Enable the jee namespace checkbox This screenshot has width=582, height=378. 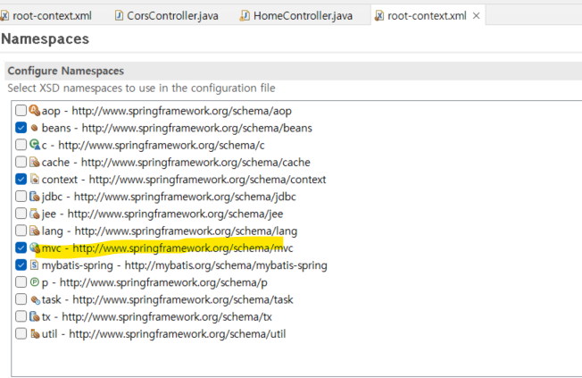21,214
